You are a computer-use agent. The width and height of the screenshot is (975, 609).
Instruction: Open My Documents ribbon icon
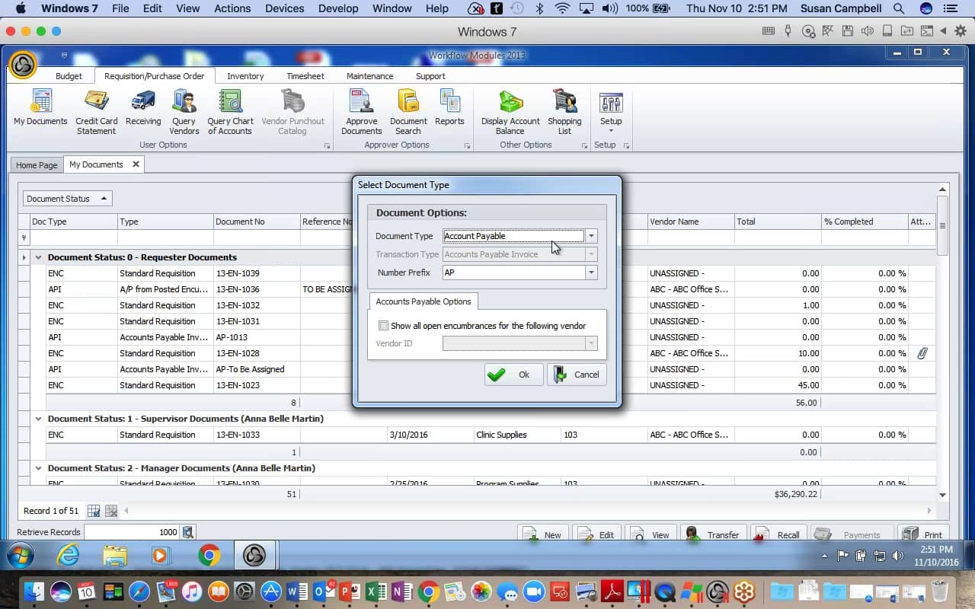40,107
